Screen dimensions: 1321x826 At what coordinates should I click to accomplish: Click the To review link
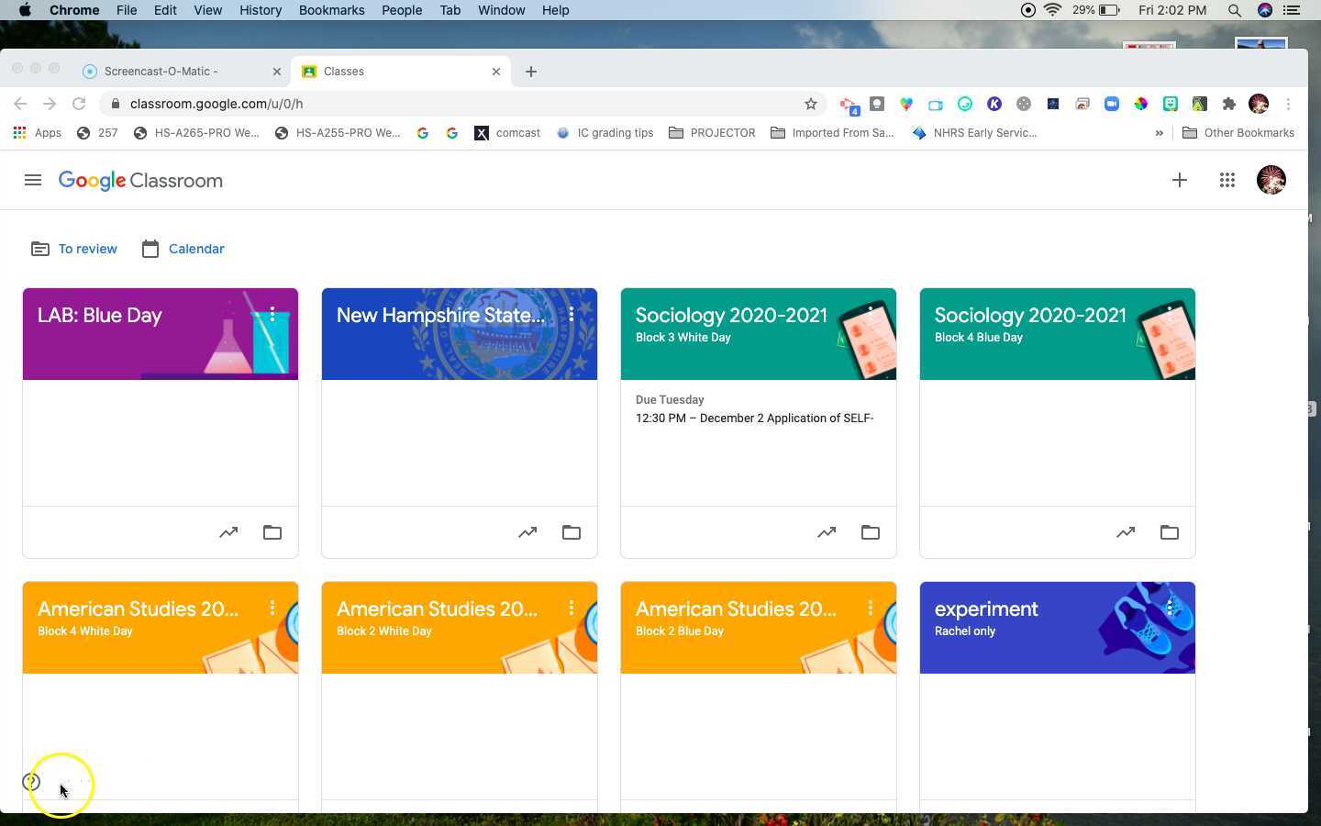pos(87,249)
